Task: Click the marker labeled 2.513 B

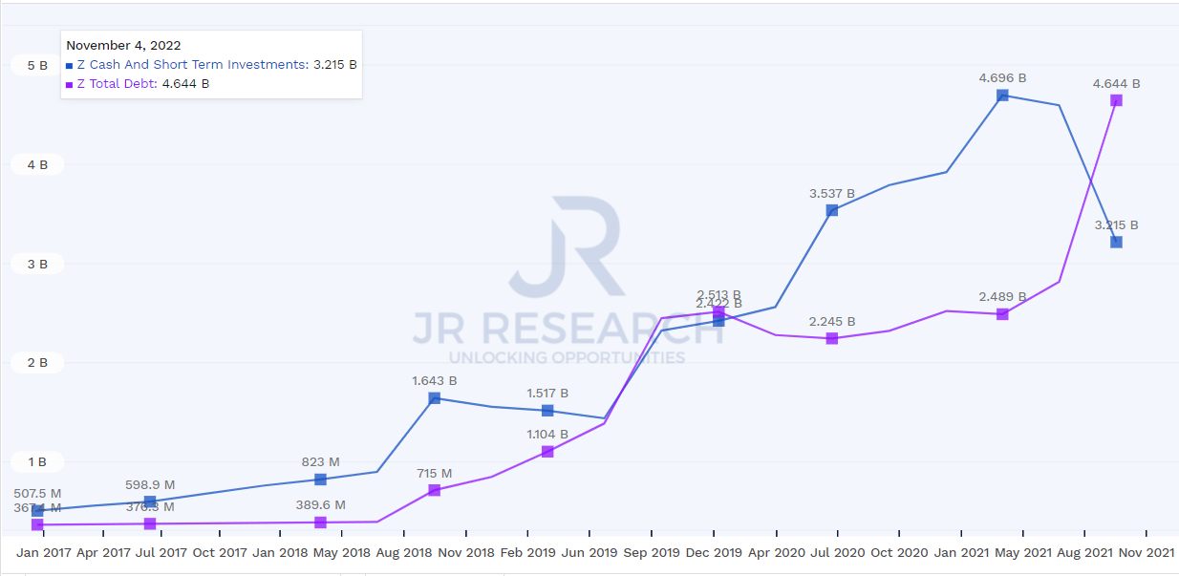Action: click(x=719, y=313)
